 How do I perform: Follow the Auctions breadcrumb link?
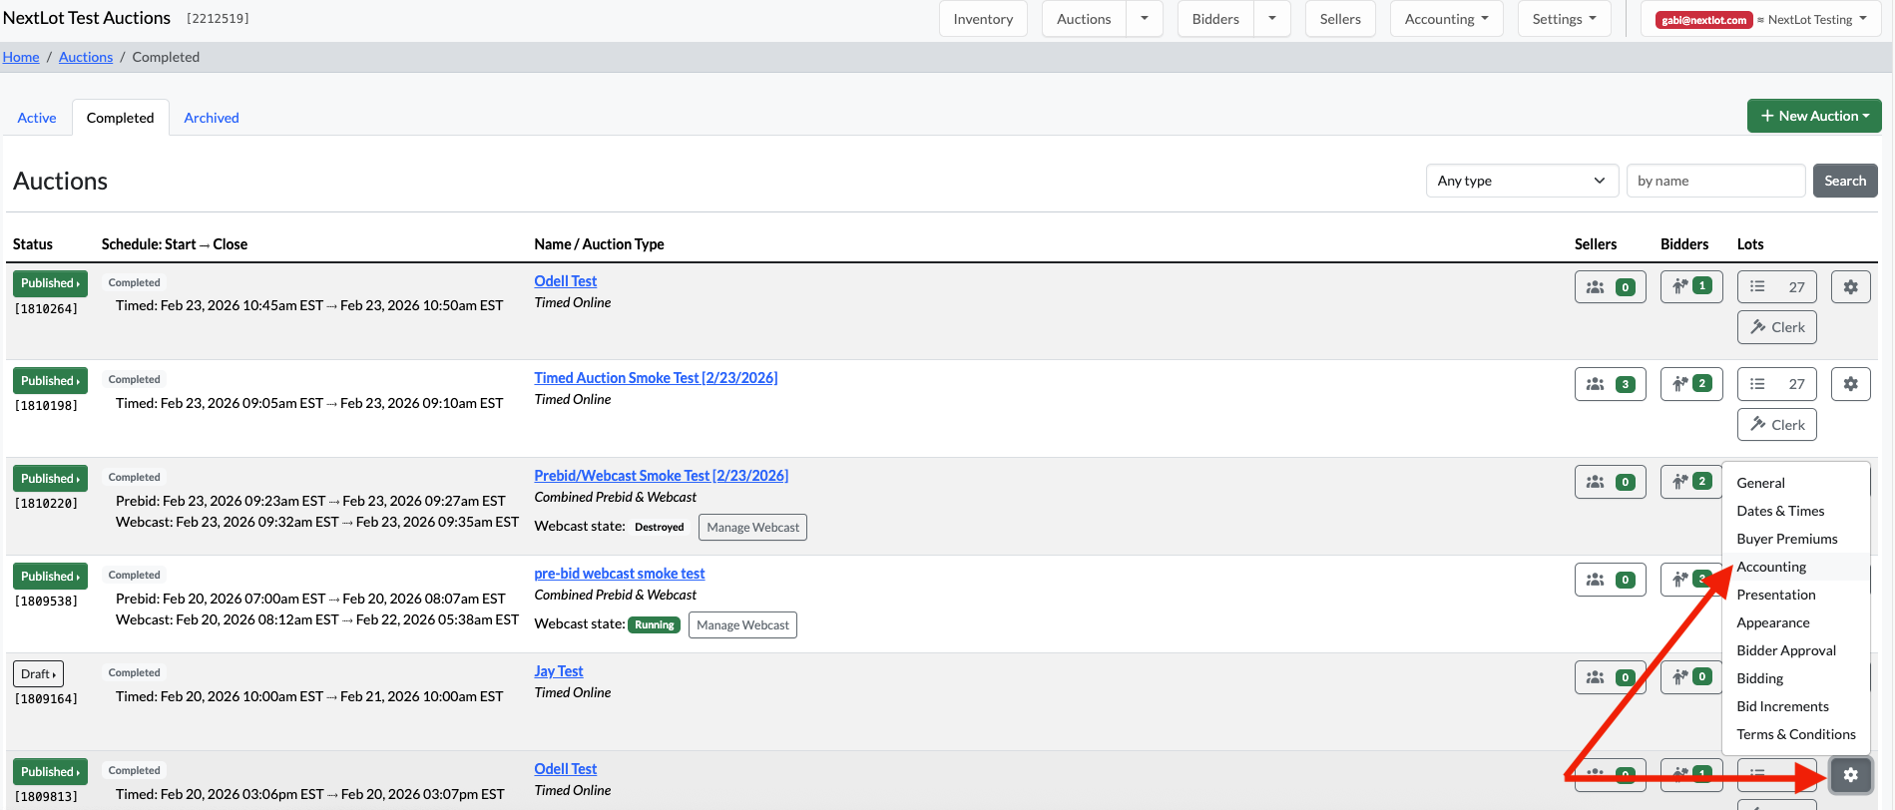[86, 57]
